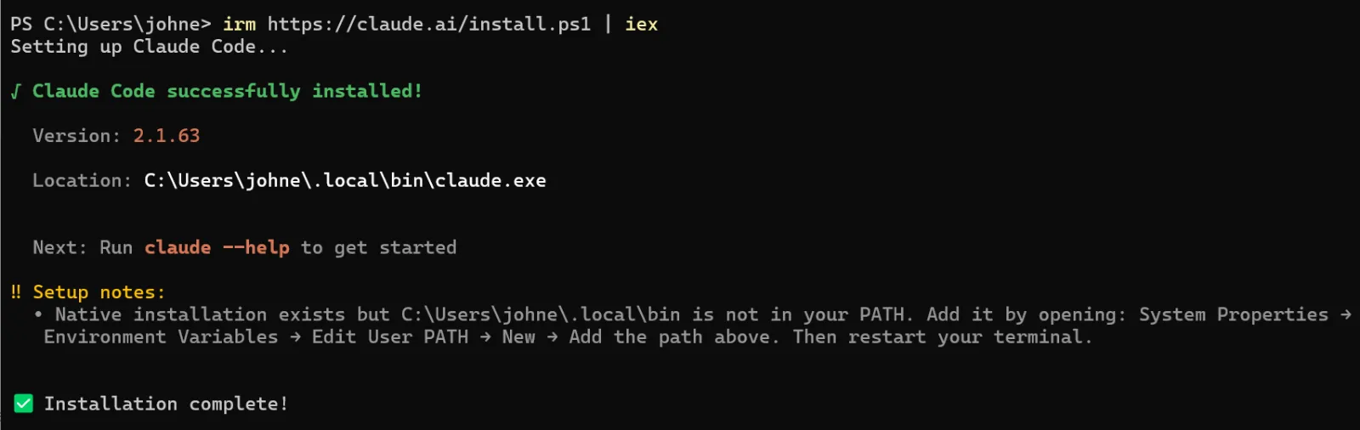
Task: Click the claude.ai install.ps1 URL
Action: [429, 24]
